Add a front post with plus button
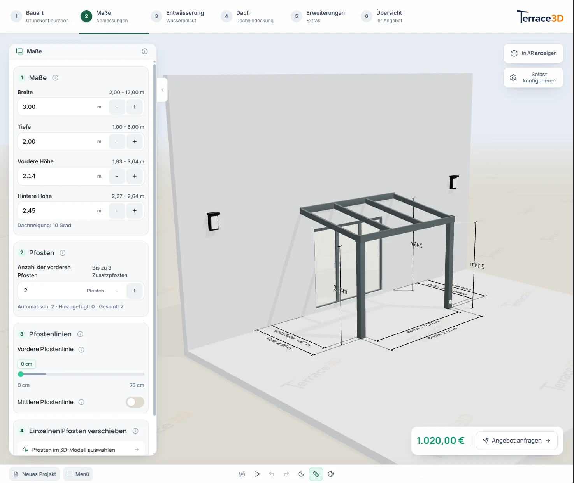574x483 pixels. click(x=135, y=291)
